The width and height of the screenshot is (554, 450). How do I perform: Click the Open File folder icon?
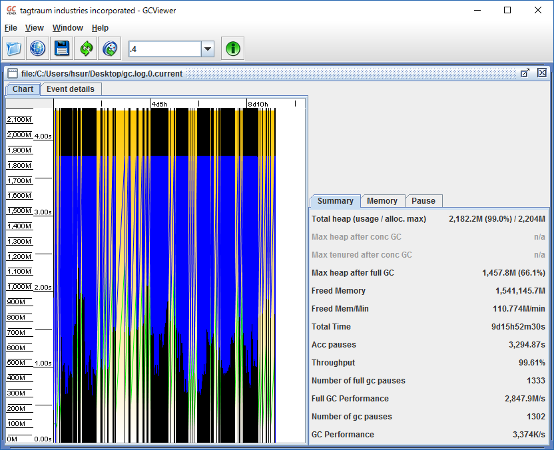tap(14, 49)
